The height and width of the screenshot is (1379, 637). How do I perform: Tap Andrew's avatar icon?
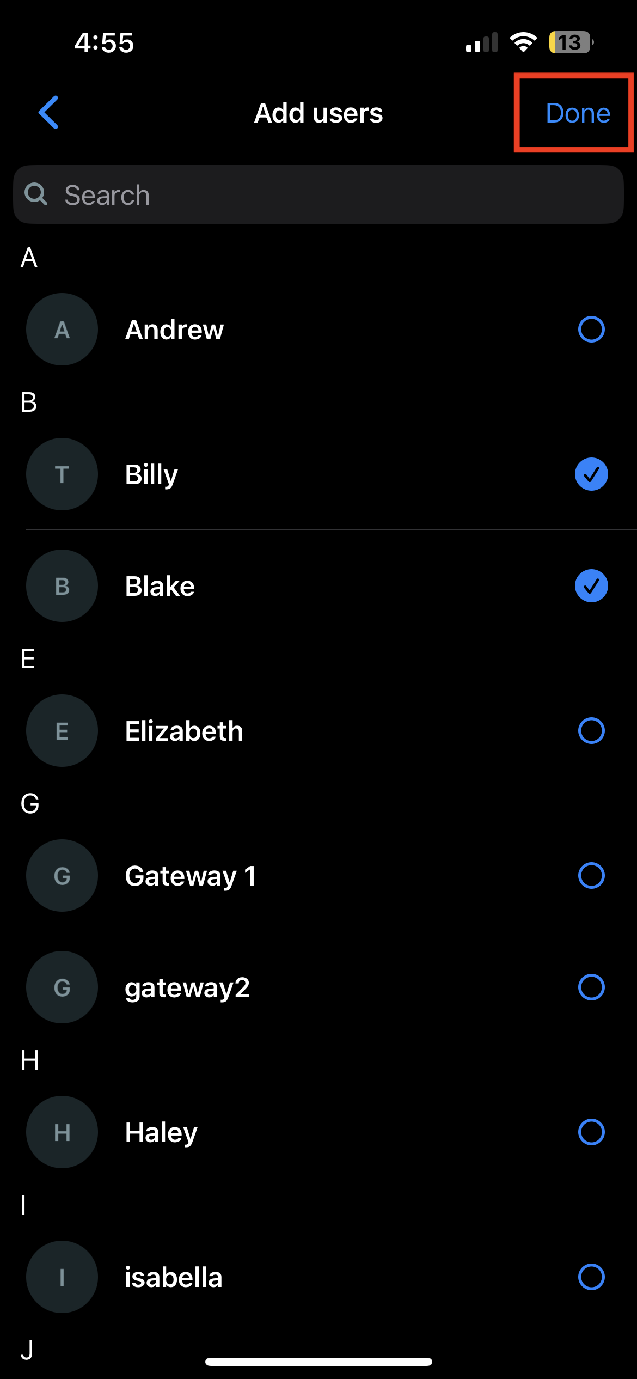click(62, 330)
